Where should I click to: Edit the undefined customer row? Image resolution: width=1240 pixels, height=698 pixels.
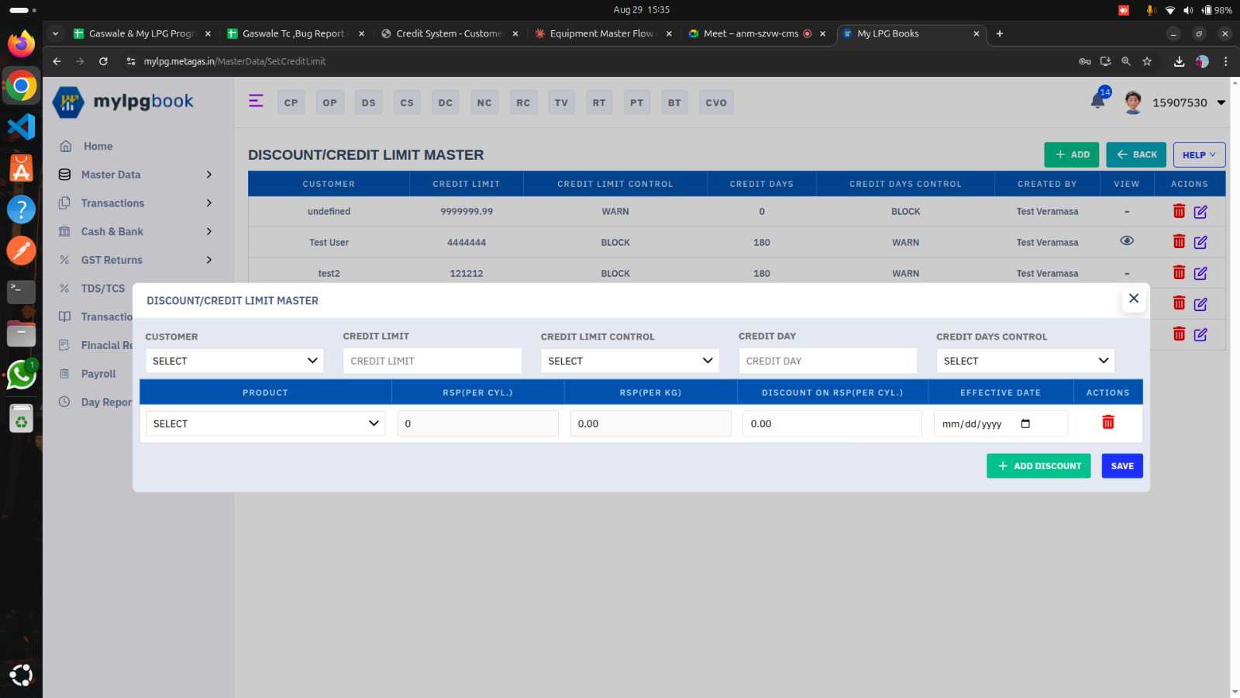(1200, 212)
